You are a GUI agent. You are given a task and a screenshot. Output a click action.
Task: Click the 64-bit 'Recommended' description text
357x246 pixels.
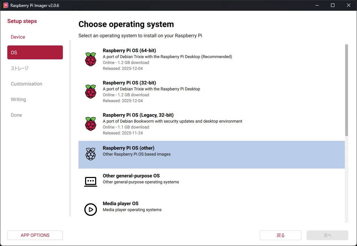click(x=167, y=57)
